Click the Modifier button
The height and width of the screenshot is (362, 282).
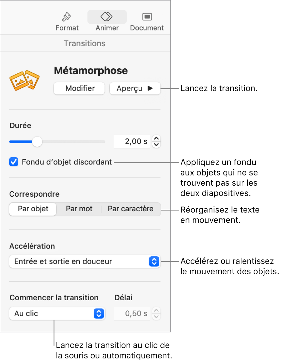(x=79, y=88)
